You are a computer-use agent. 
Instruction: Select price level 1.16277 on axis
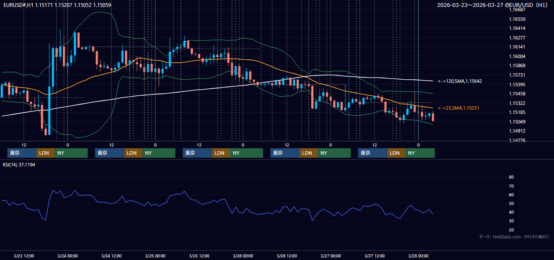(517, 38)
